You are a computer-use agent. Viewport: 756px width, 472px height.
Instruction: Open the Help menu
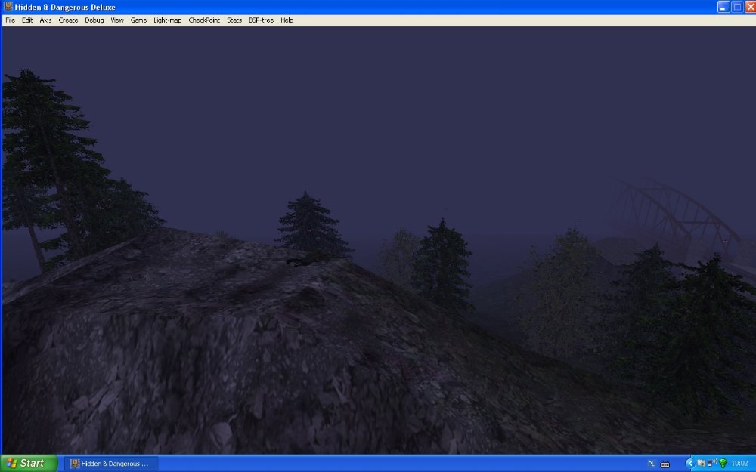tap(287, 20)
